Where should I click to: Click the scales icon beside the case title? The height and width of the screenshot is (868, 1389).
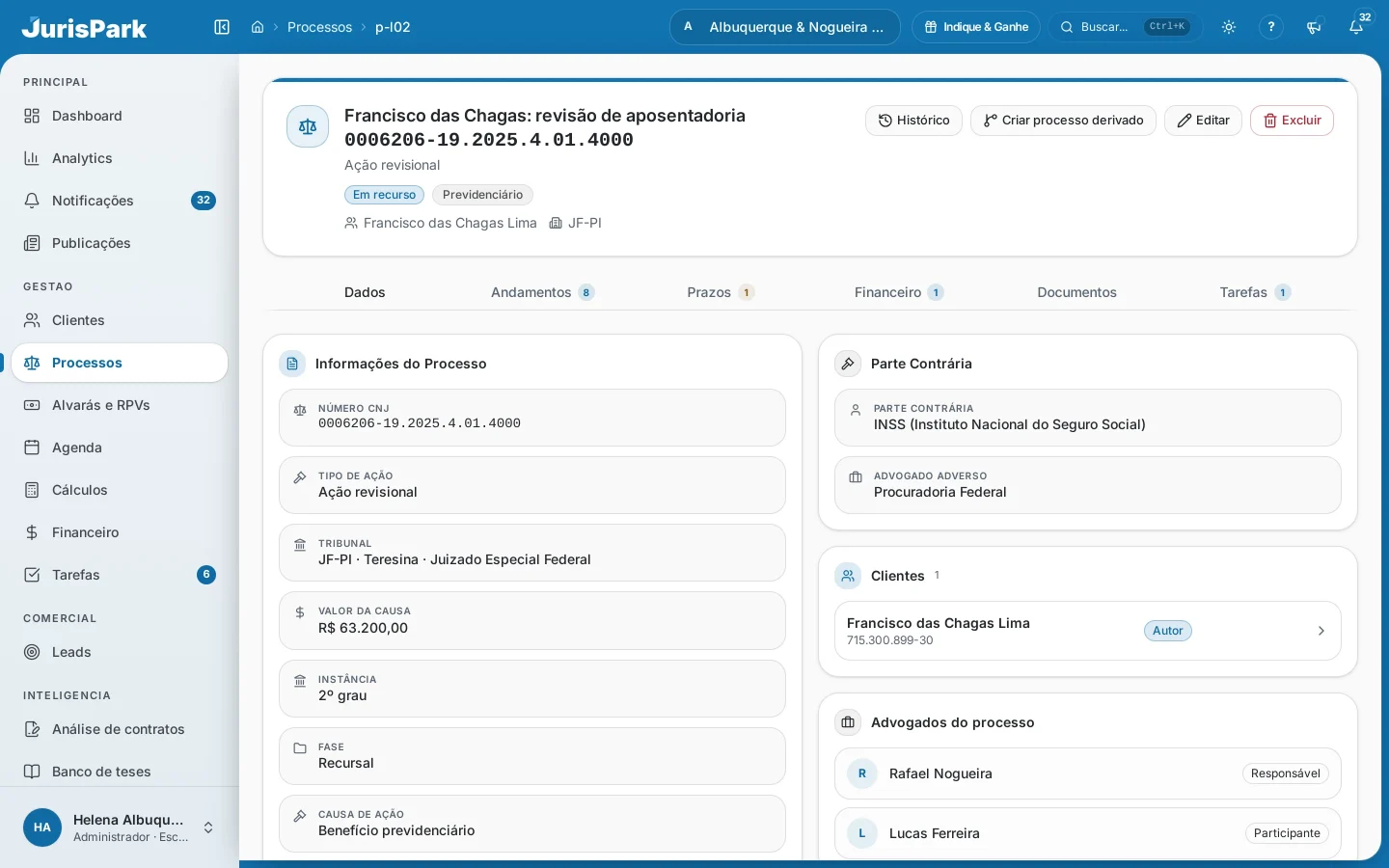pyautogui.click(x=308, y=126)
